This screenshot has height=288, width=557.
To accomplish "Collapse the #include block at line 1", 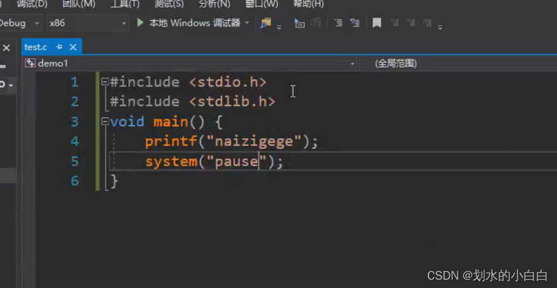I will pos(105,82).
